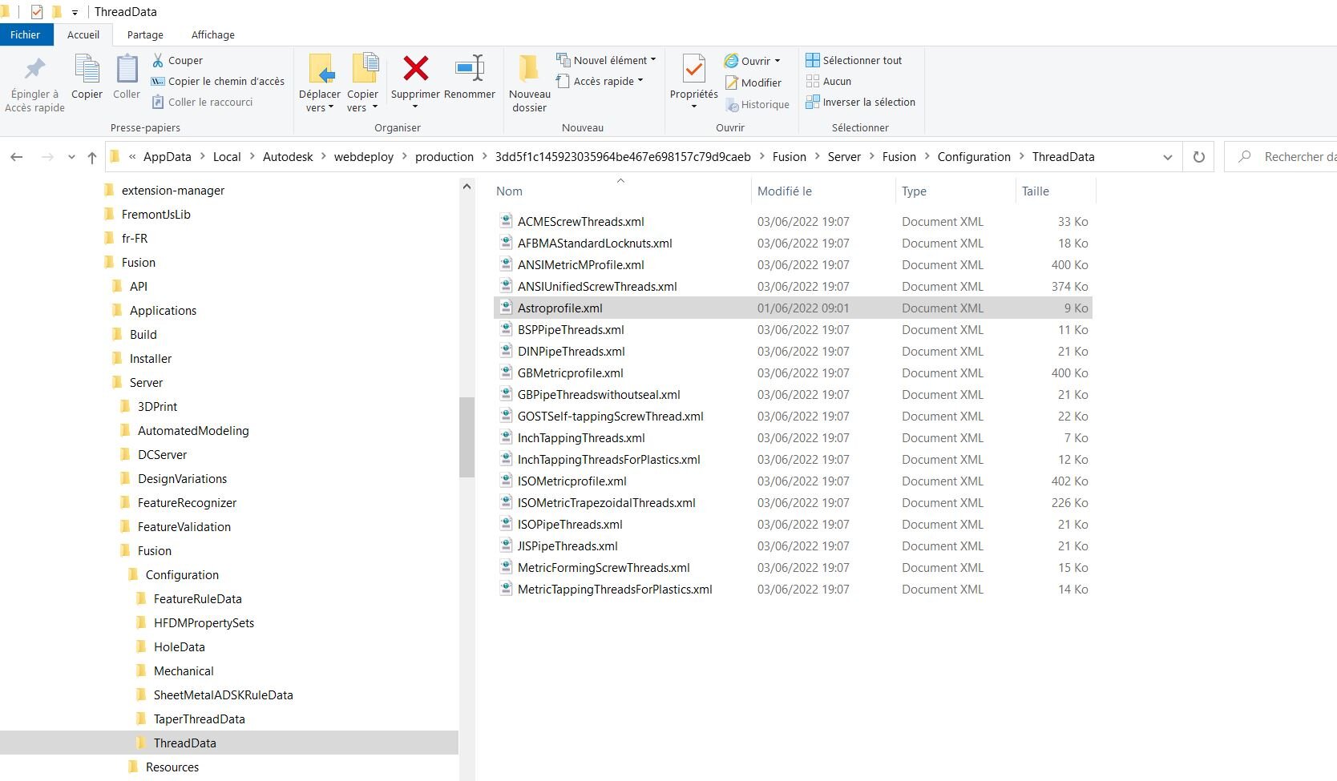The height and width of the screenshot is (781, 1337).
Task: Expand the address bar history dropdown
Action: coord(1167,157)
